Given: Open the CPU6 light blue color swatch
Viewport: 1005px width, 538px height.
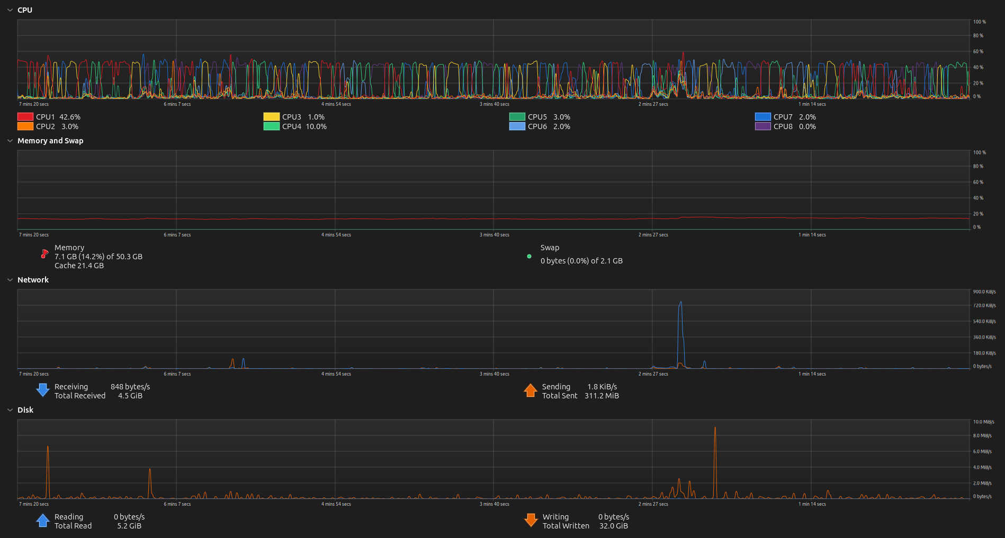Looking at the screenshot, I should 517,126.
